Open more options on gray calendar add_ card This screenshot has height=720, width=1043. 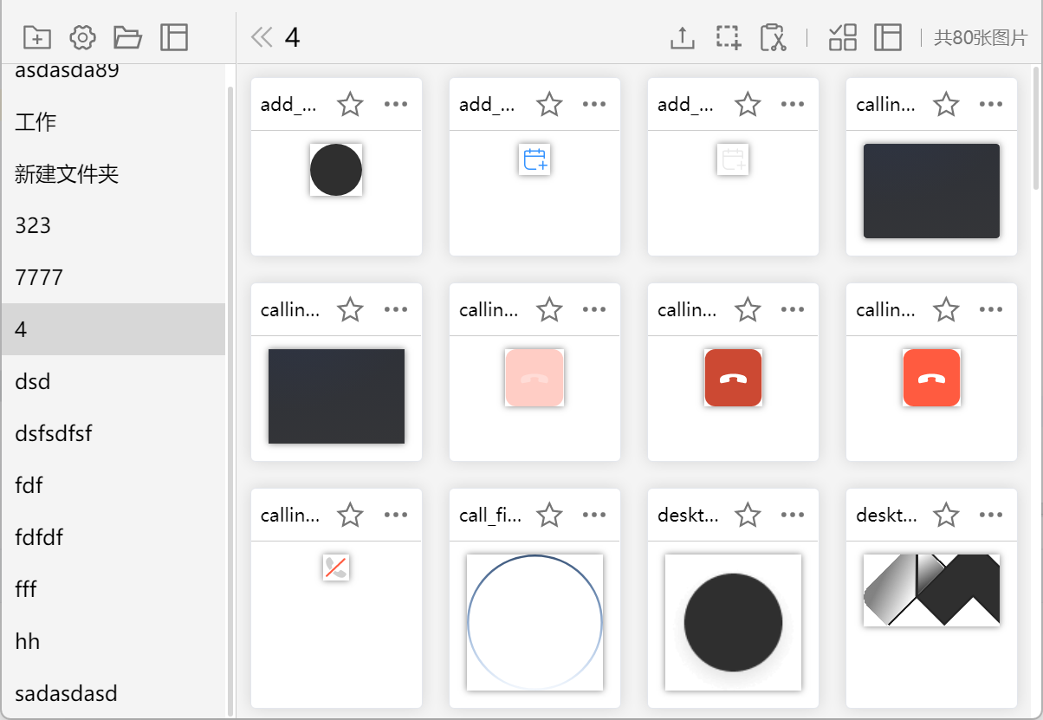pos(793,104)
